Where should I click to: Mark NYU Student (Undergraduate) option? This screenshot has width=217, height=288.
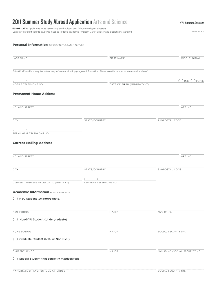[15, 199]
